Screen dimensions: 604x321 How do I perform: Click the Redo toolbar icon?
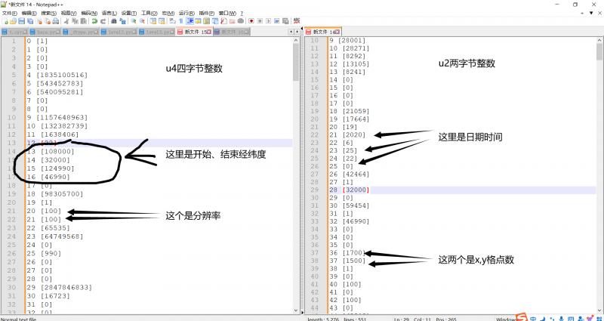[x=103, y=21]
